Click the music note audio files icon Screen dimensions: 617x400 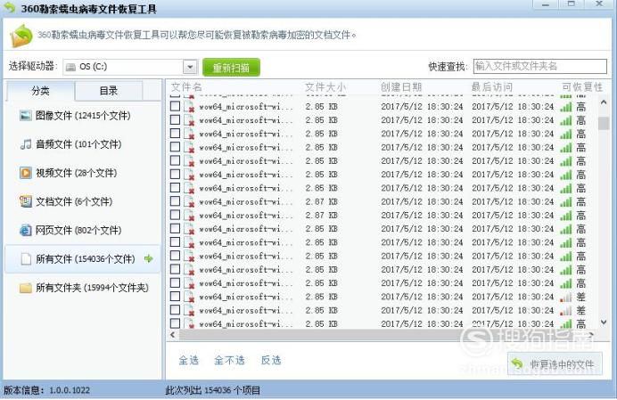pos(26,144)
